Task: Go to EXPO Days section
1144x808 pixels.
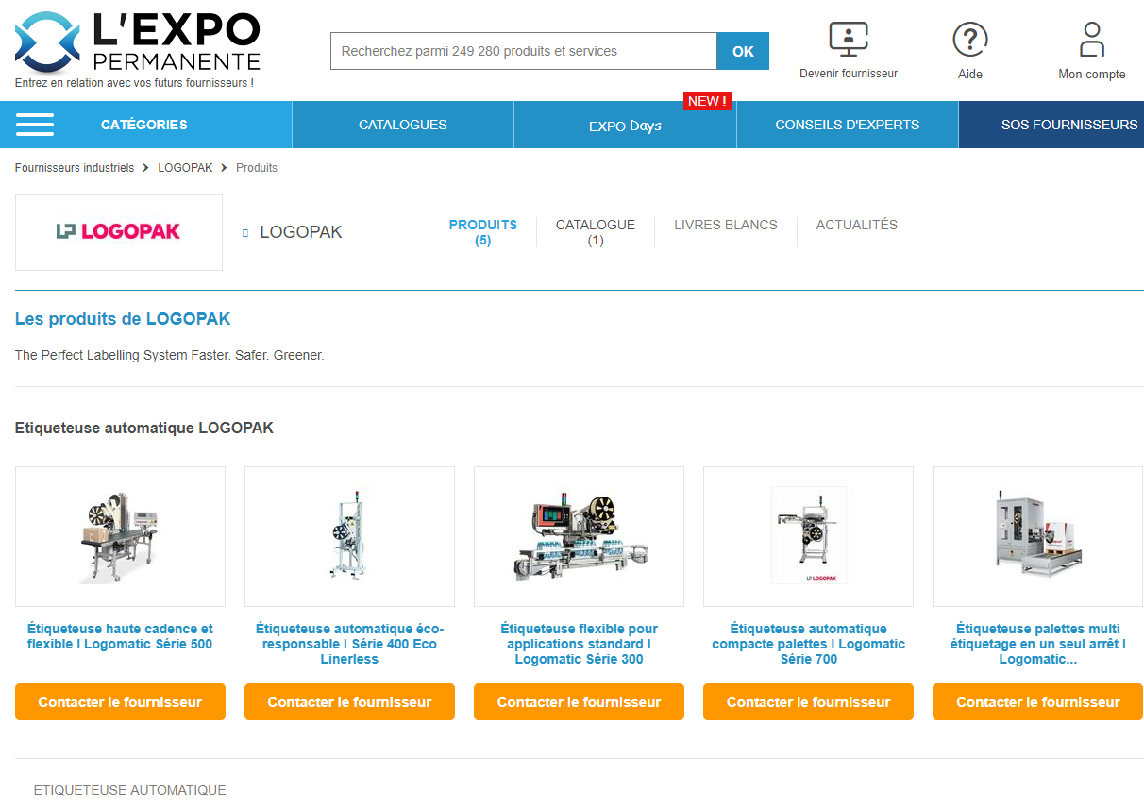Action: [x=625, y=126]
